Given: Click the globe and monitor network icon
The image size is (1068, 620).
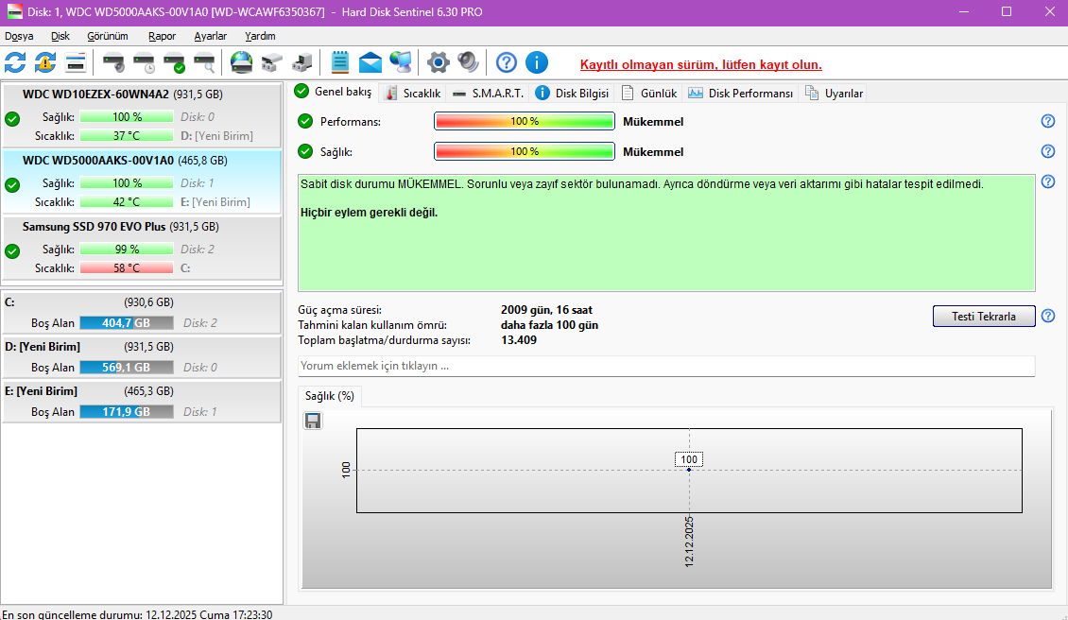Looking at the screenshot, I should pos(401,62).
